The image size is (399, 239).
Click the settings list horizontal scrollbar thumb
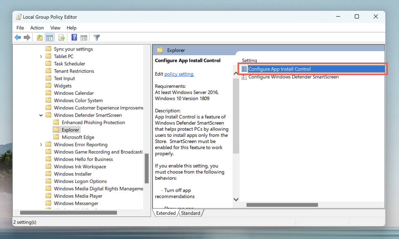(282, 205)
